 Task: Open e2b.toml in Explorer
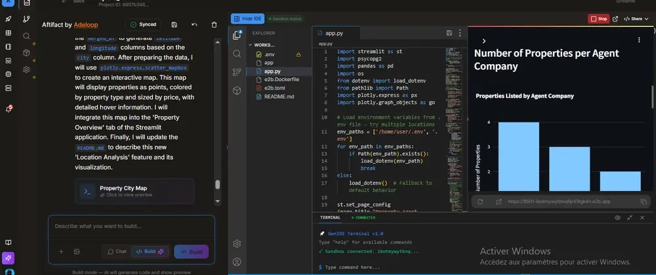tap(279, 88)
